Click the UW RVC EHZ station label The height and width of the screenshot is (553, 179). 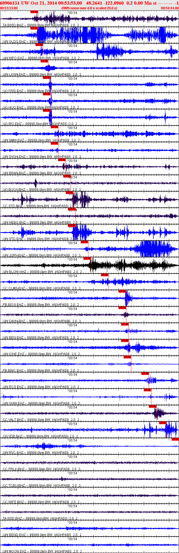pos(41,453)
